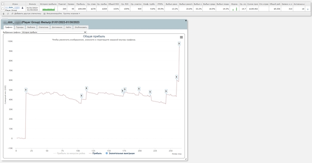
Task: Select the Найти tab
Action: [x=69, y=27]
